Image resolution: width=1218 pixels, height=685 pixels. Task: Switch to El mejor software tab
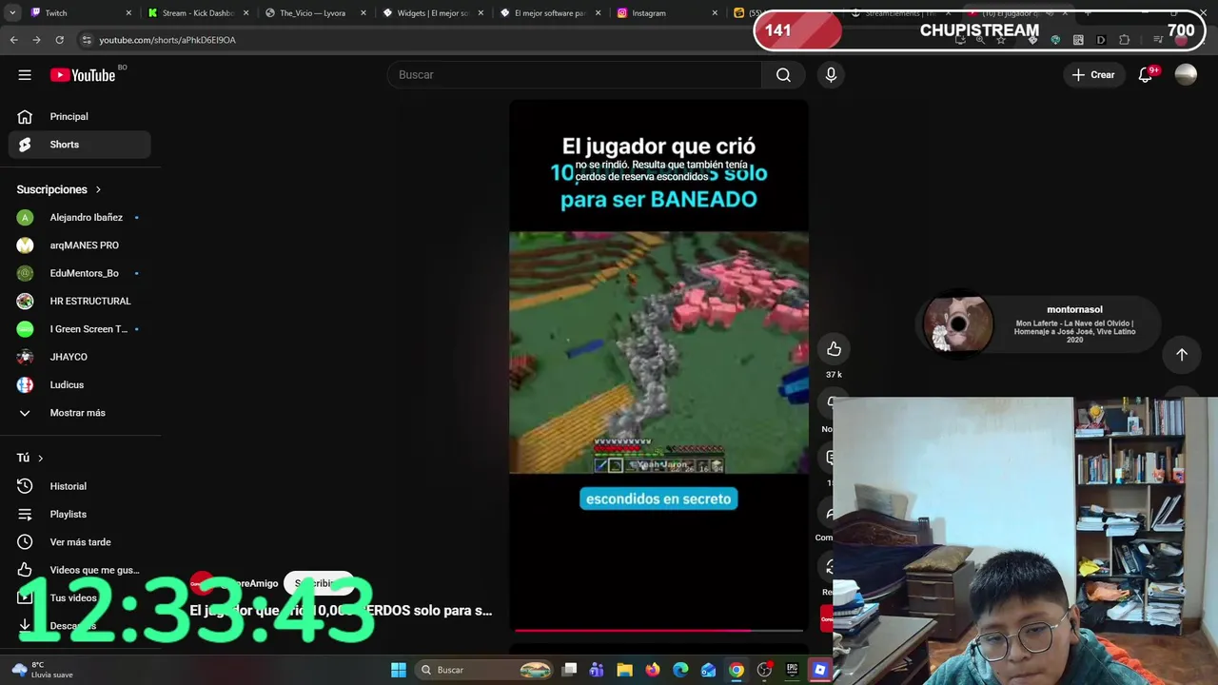(x=548, y=13)
